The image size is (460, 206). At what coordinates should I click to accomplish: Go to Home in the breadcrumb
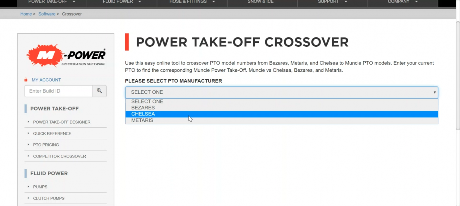pyautogui.click(x=26, y=14)
